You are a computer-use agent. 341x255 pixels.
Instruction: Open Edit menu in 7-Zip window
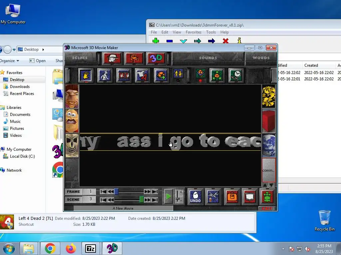(x=165, y=32)
